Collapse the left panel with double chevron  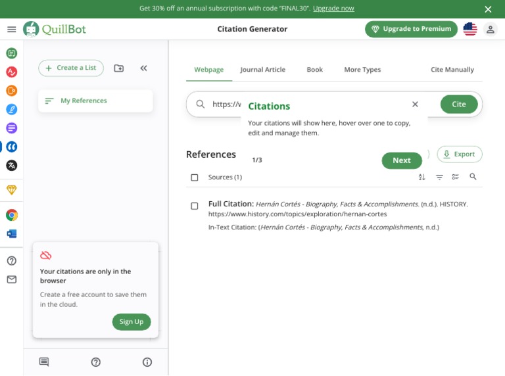pyautogui.click(x=143, y=68)
